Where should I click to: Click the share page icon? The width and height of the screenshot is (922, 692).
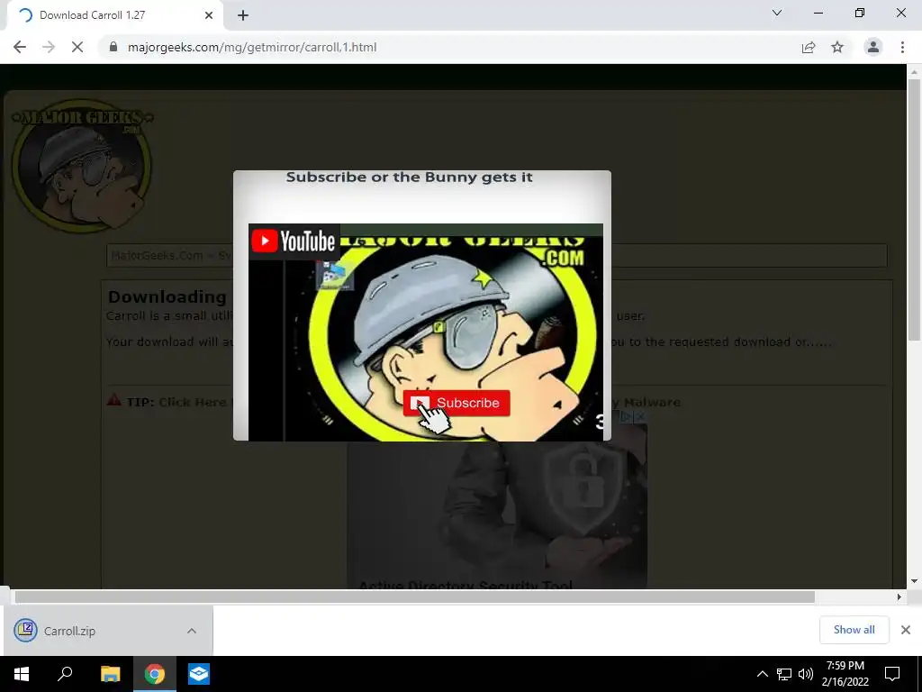pos(809,47)
